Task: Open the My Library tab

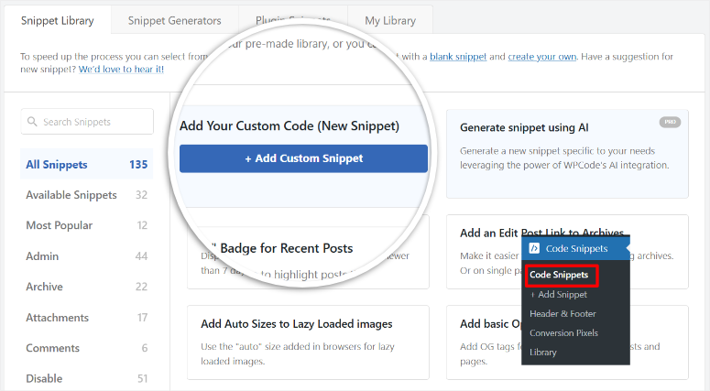Action: pos(389,20)
